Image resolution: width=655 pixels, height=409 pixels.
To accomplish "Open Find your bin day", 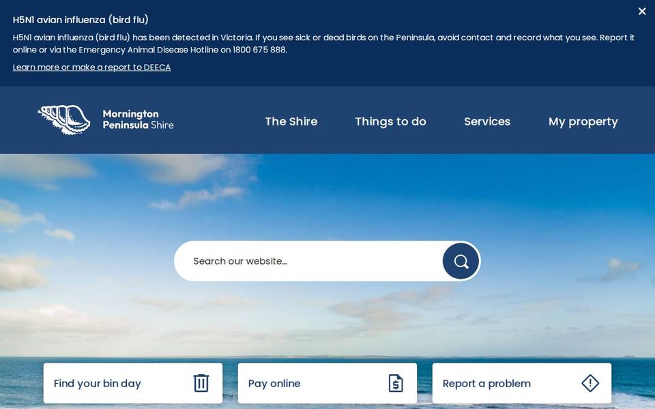I will click(133, 383).
